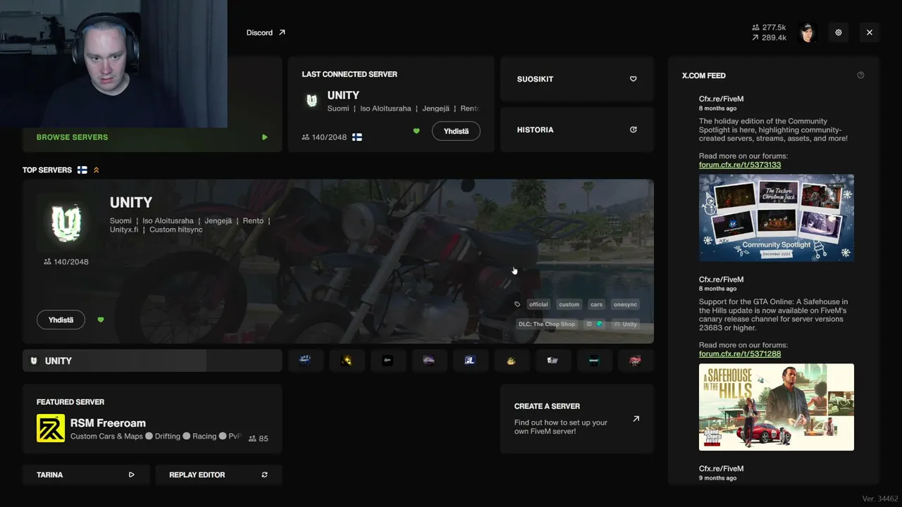Open Suosikit favorites list
Viewport: 902px width, 507px height.
(x=577, y=79)
